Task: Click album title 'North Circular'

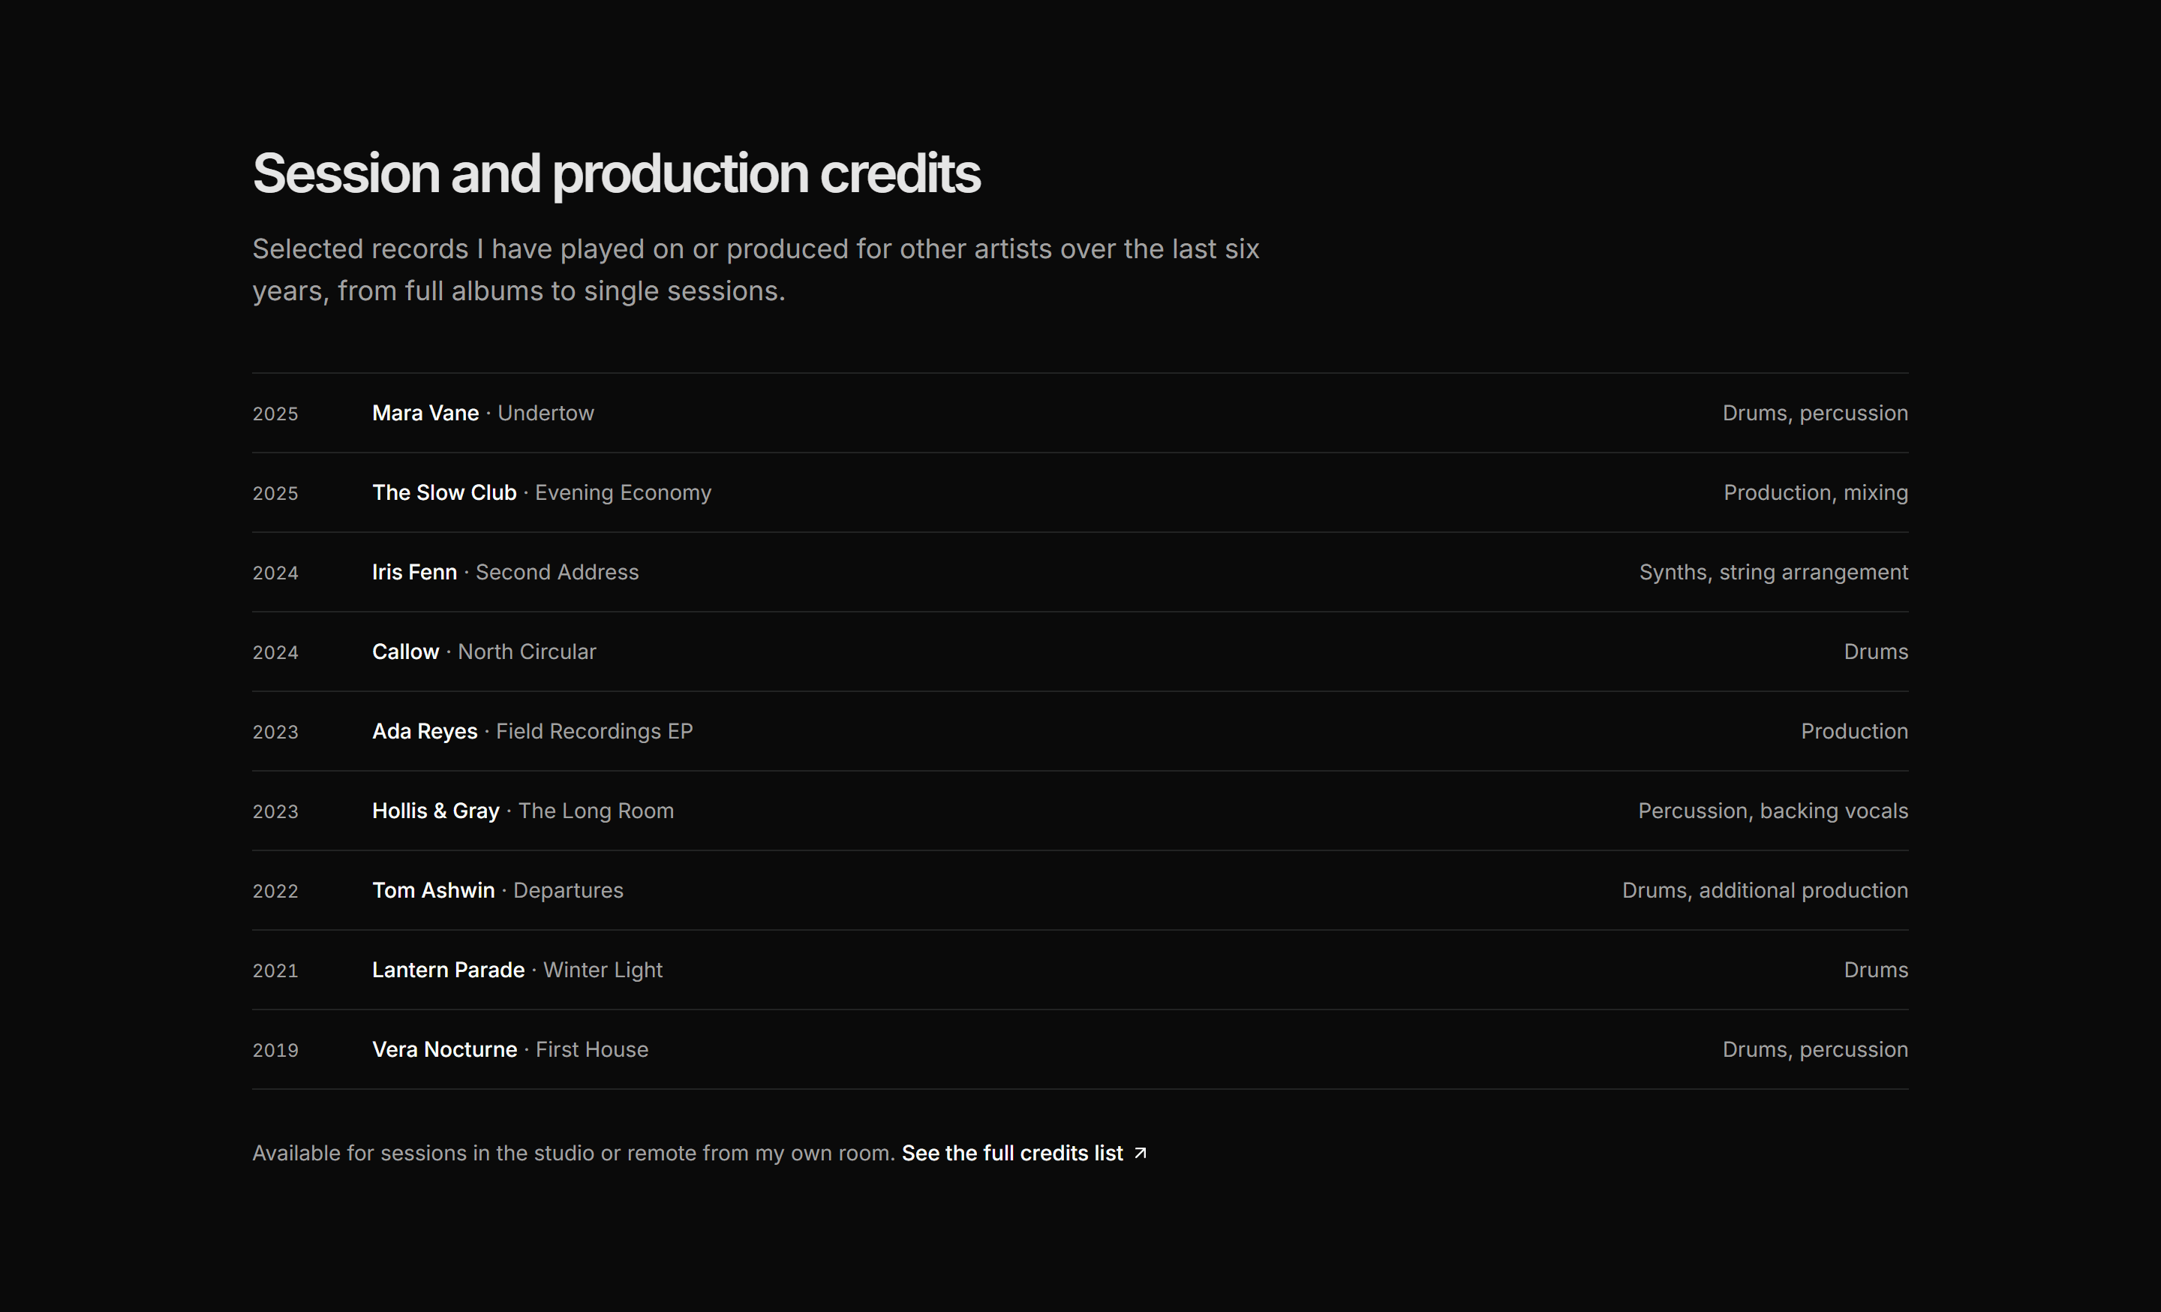Action: point(526,651)
